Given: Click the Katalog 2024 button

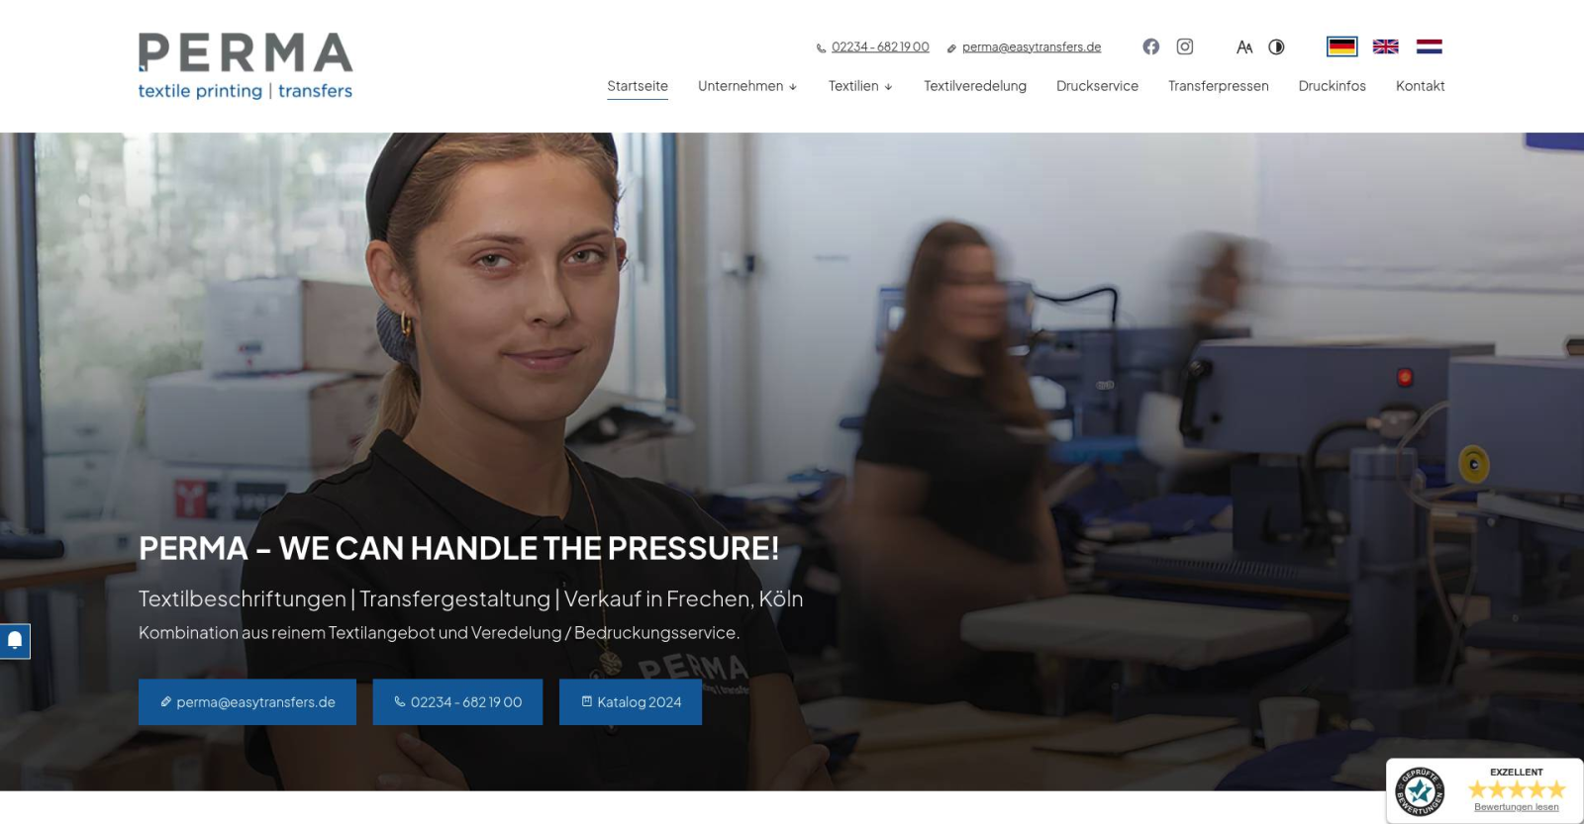Looking at the screenshot, I should pos(631,702).
